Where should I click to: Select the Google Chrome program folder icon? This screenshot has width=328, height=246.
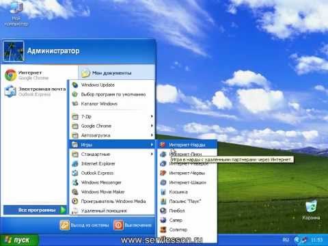[x=75, y=126]
